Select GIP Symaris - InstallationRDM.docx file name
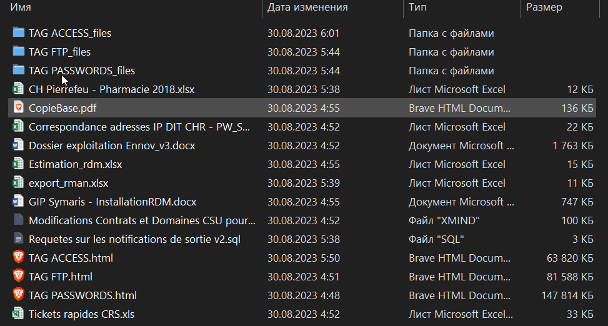 click(112, 202)
